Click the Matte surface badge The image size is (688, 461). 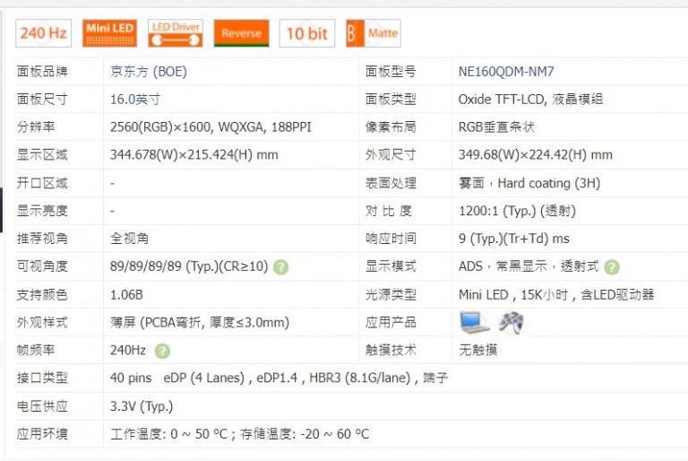point(374,33)
